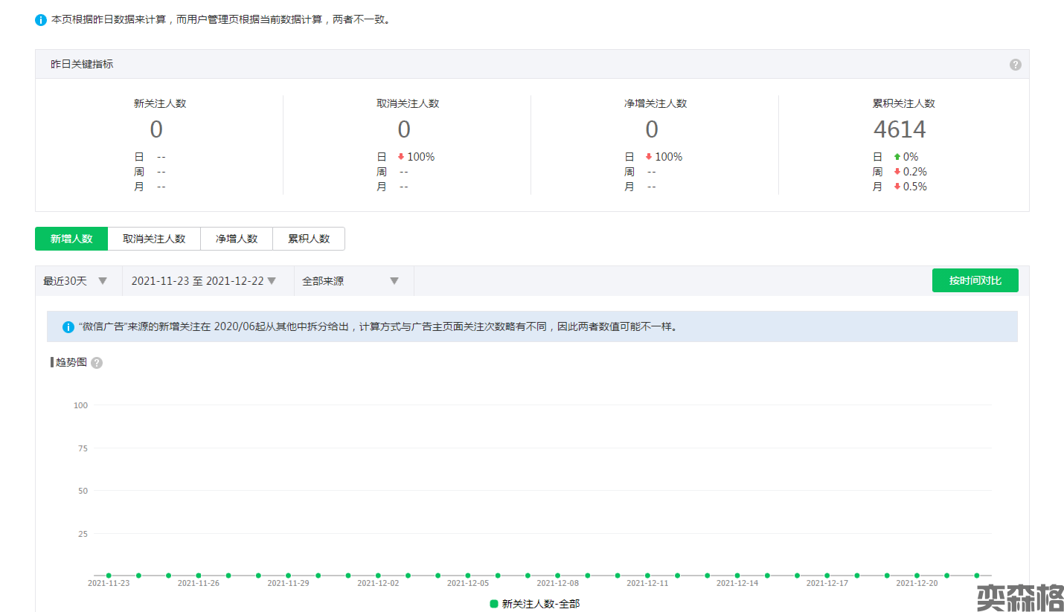
Task: Select the 累积人数 tab
Action: pyautogui.click(x=309, y=239)
